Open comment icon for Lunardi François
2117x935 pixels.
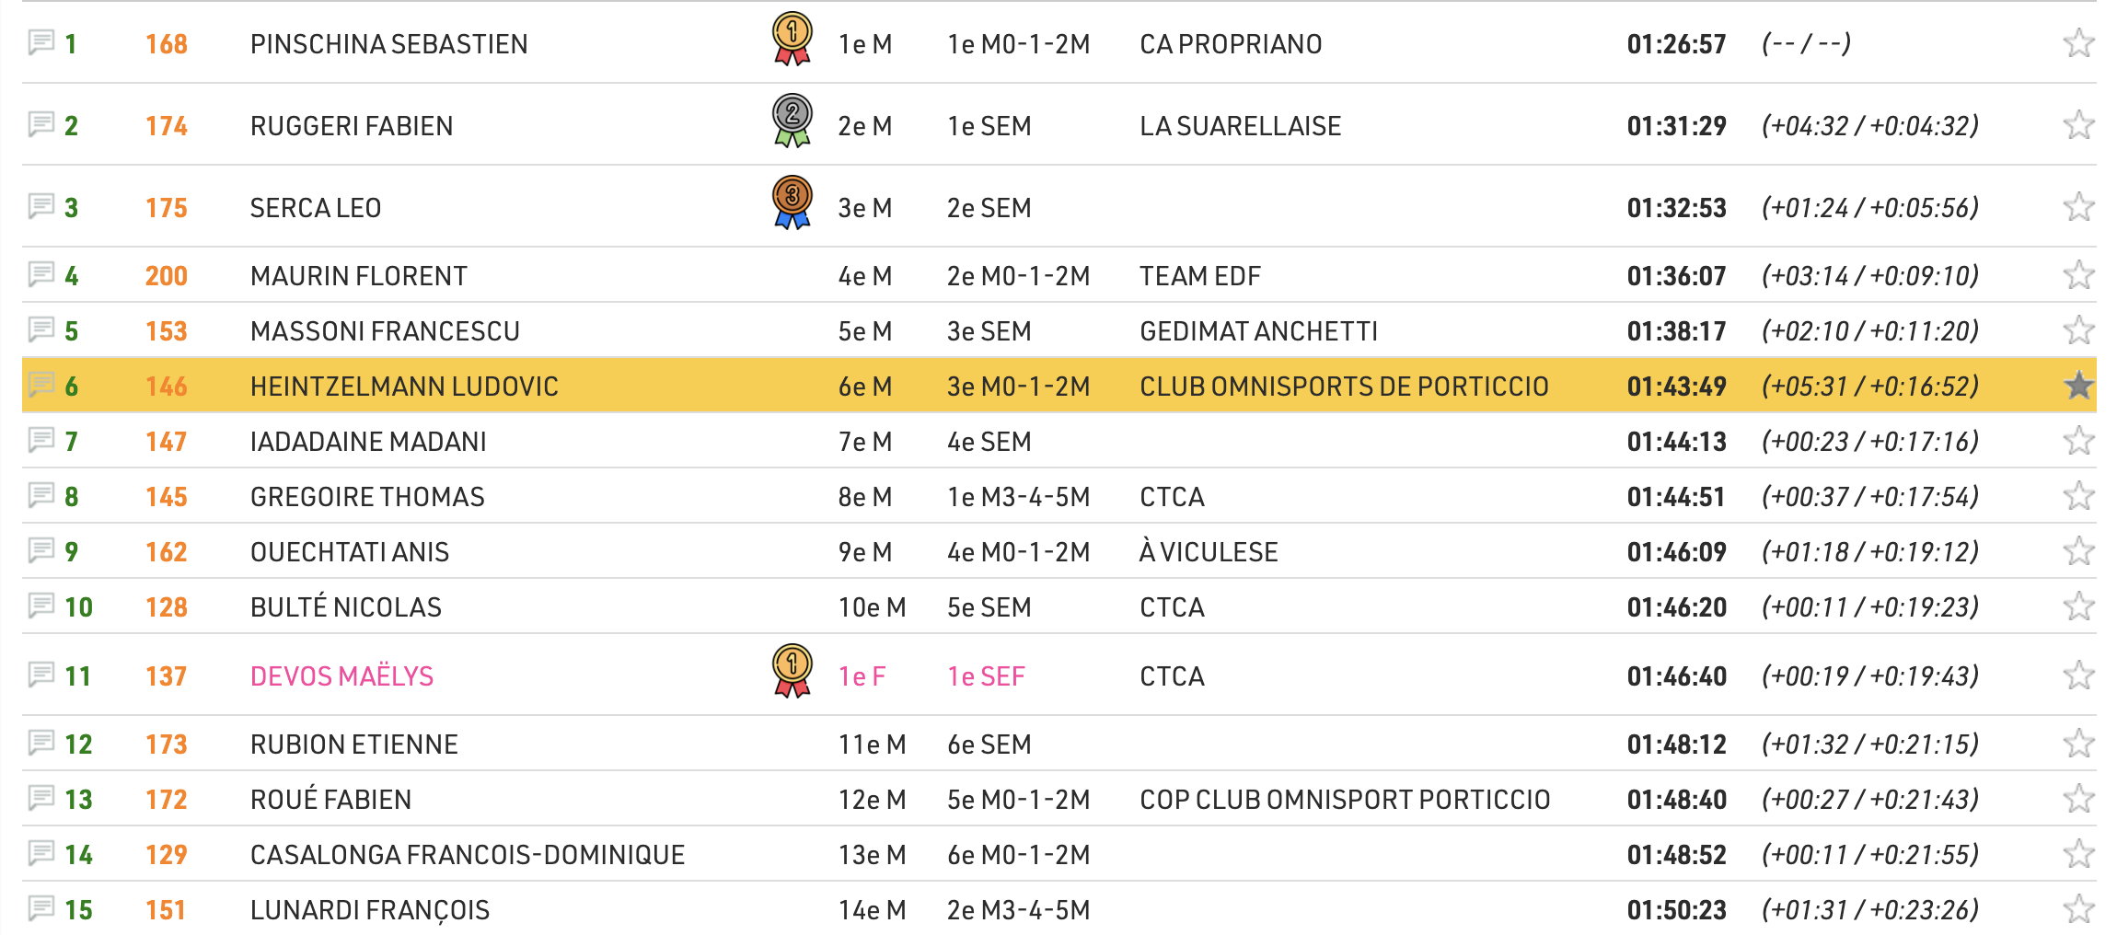click(40, 908)
